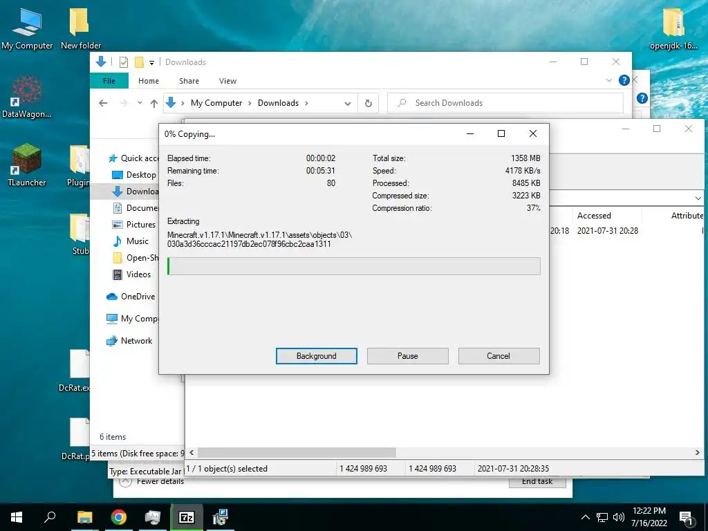This screenshot has height=531, width=708.
Task: Open DataWagon desktop shortcut
Action: 27,97
